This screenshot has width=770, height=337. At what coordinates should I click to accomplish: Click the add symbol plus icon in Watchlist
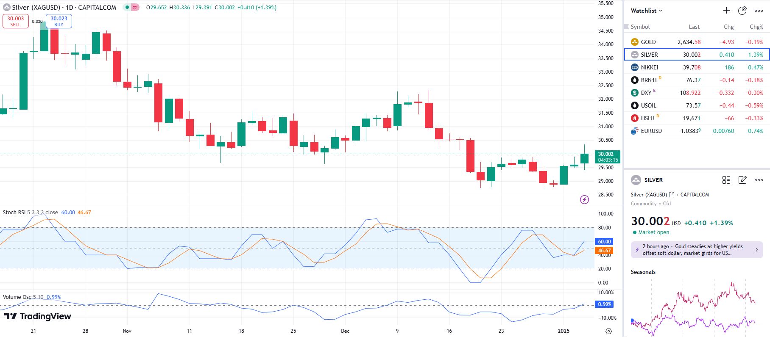[x=726, y=11]
